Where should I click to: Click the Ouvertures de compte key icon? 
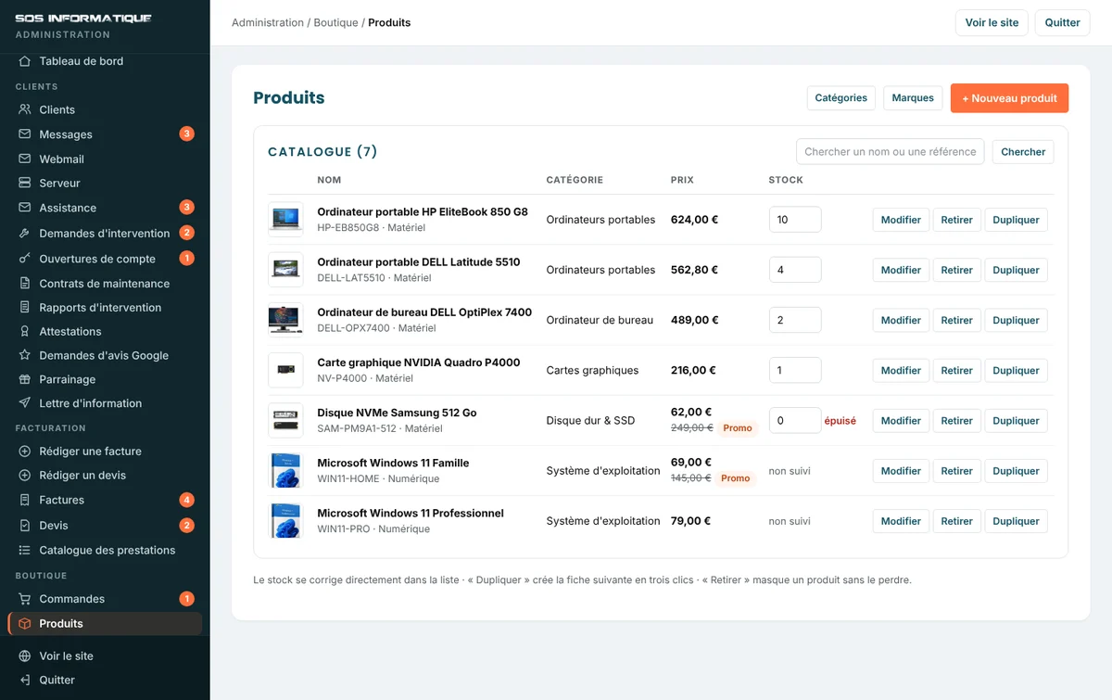[x=25, y=259]
